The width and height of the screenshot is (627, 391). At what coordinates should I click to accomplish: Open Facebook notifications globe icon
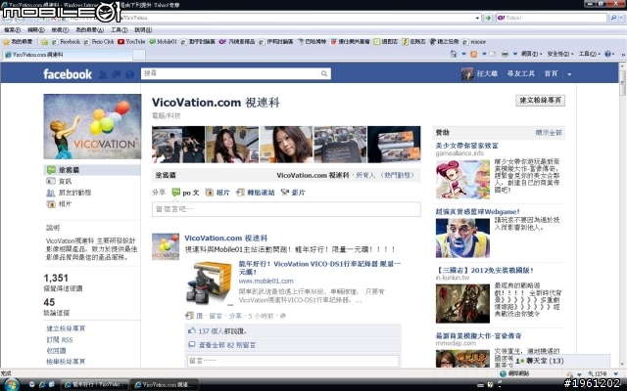coord(129,74)
